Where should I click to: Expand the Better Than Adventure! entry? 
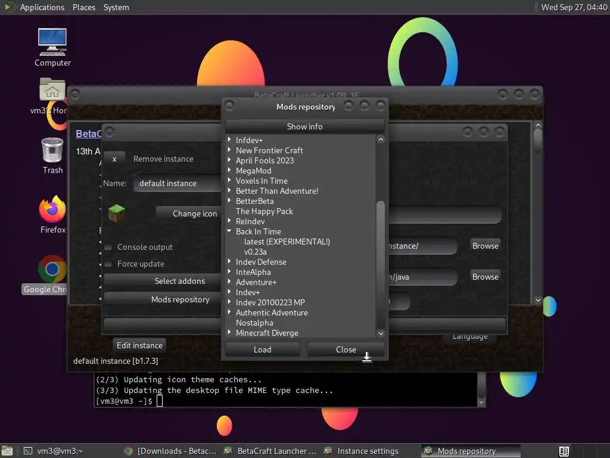[x=229, y=190]
